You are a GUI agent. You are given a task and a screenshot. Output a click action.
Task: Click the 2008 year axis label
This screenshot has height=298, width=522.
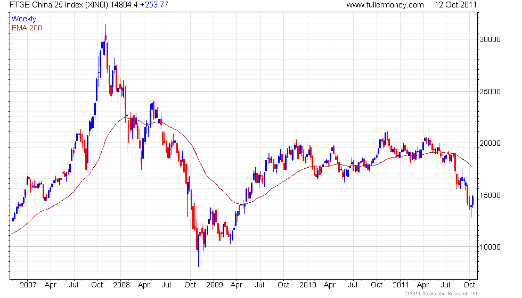121,285
